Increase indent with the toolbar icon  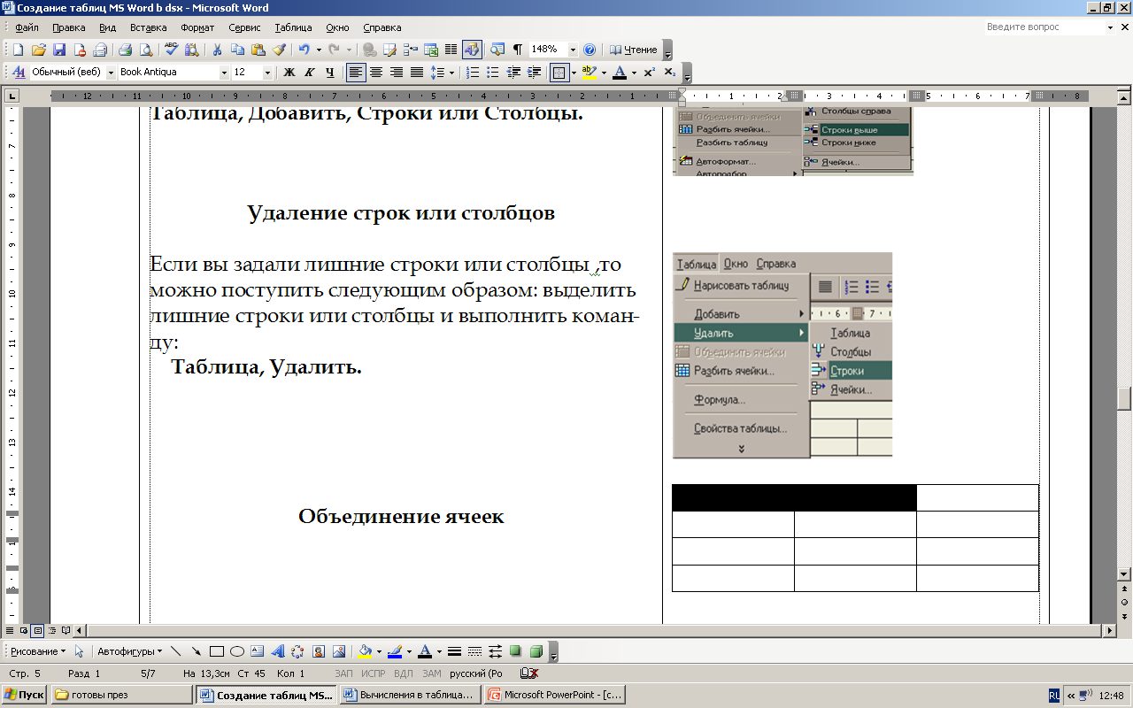(x=532, y=73)
